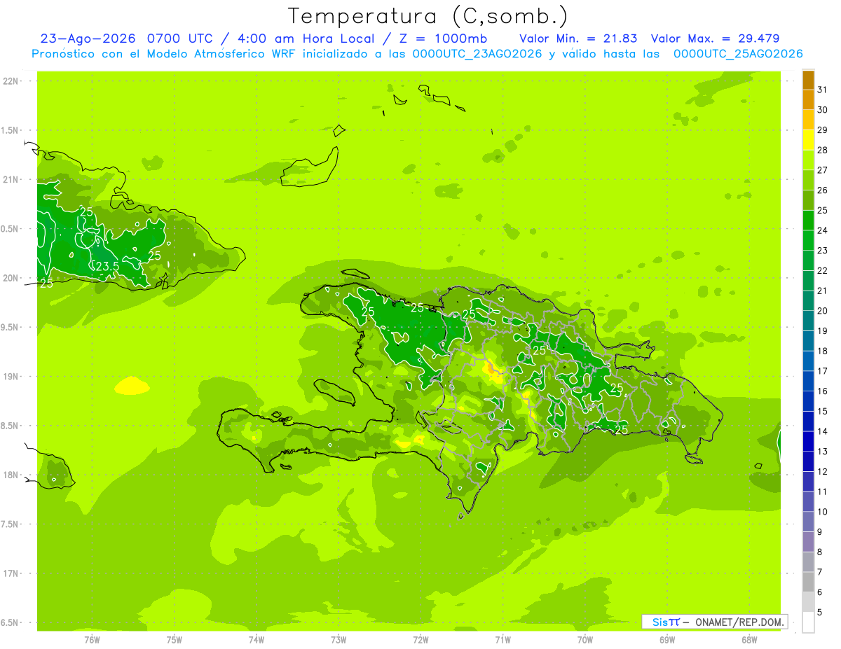Pick the amber legend band between 29 and 30
841x649 pixels.
(x=808, y=120)
